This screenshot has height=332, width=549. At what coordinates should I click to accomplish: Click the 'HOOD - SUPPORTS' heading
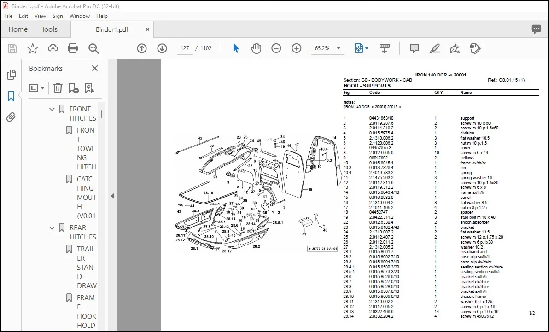pyautogui.click(x=367, y=86)
